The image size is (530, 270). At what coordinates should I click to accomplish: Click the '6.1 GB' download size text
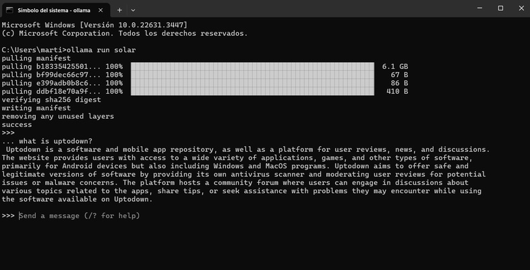pos(395,67)
